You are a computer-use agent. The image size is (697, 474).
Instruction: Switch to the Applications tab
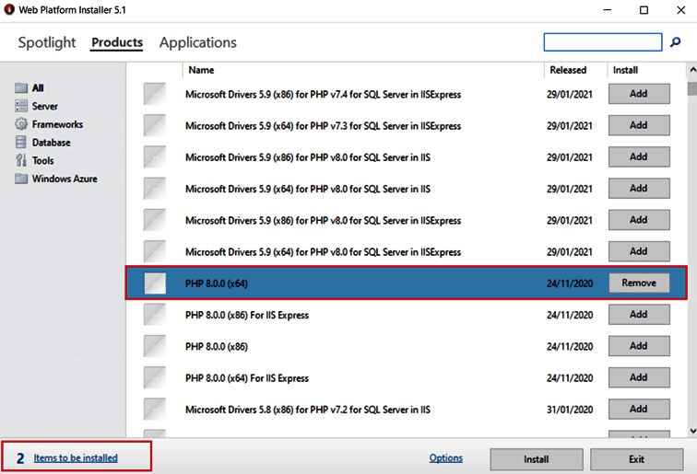(x=197, y=42)
